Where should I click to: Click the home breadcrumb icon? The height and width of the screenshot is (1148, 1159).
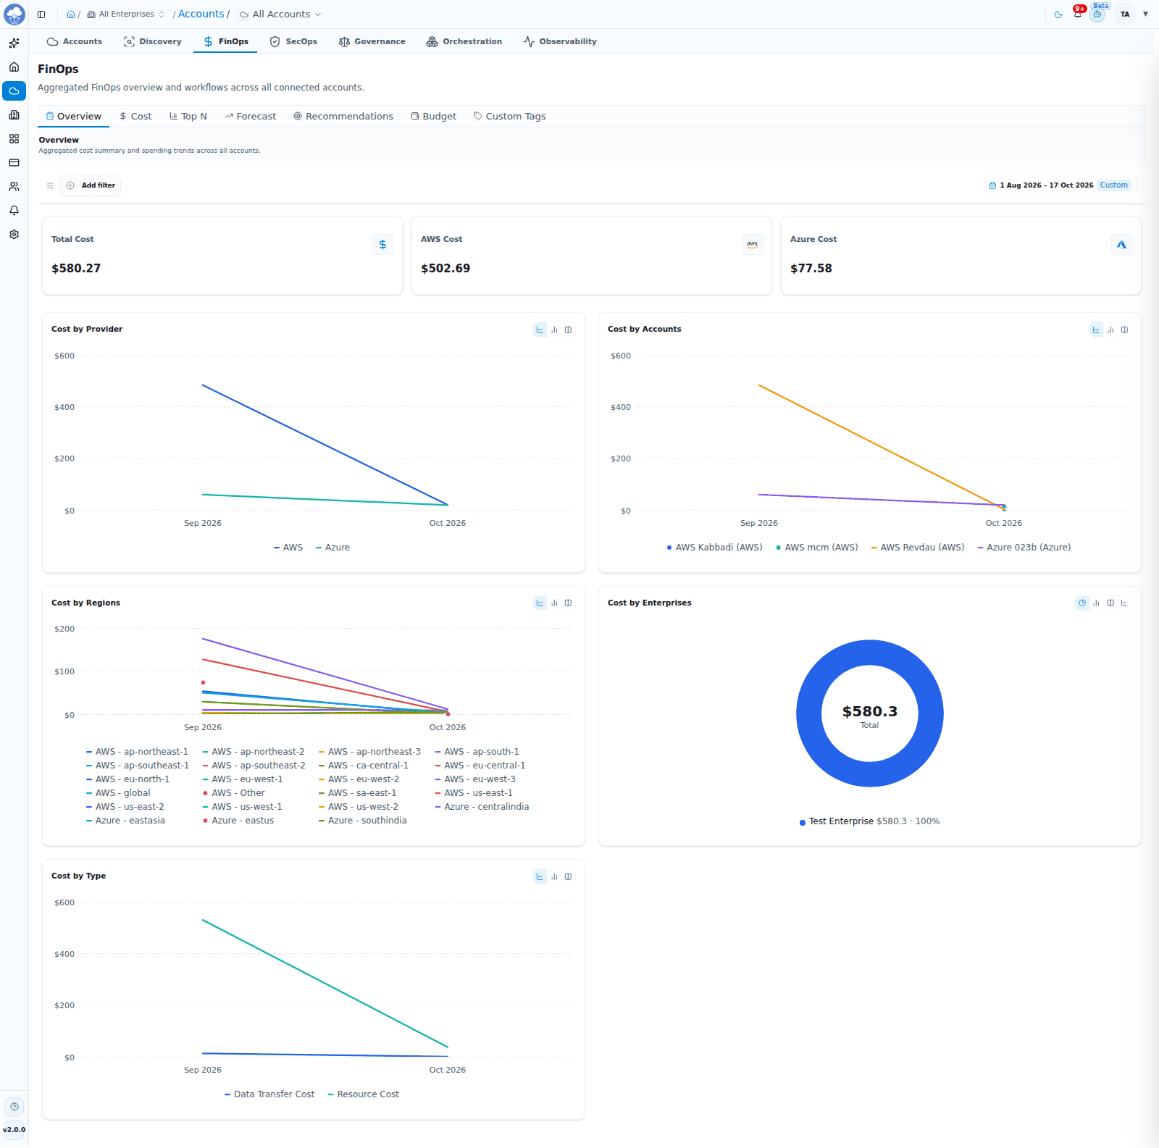click(71, 14)
